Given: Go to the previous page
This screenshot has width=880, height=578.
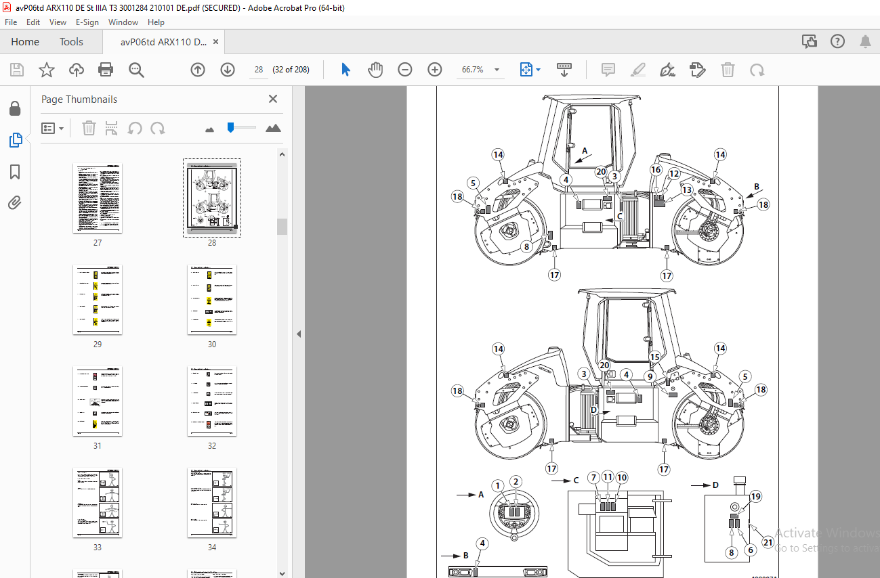Looking at the screenshot, I should coord(198,70).
